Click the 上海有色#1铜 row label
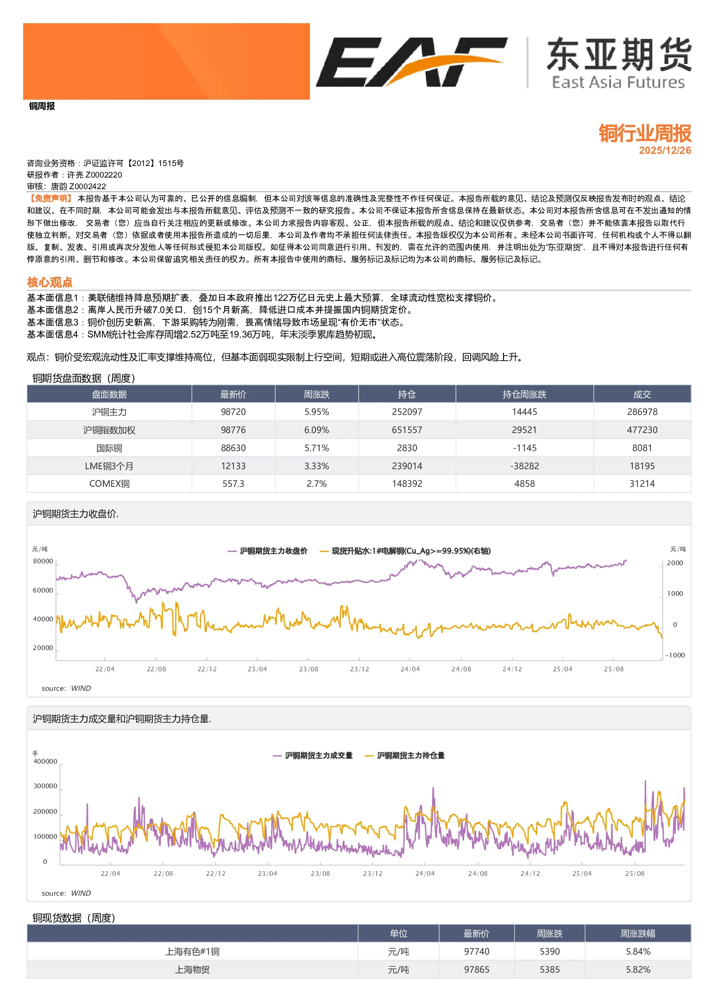The image size is (718, 1007). coord(192,951)
